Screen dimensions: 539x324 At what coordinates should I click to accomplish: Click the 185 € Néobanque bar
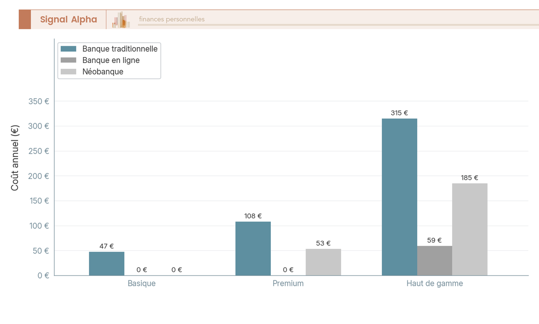469,229
